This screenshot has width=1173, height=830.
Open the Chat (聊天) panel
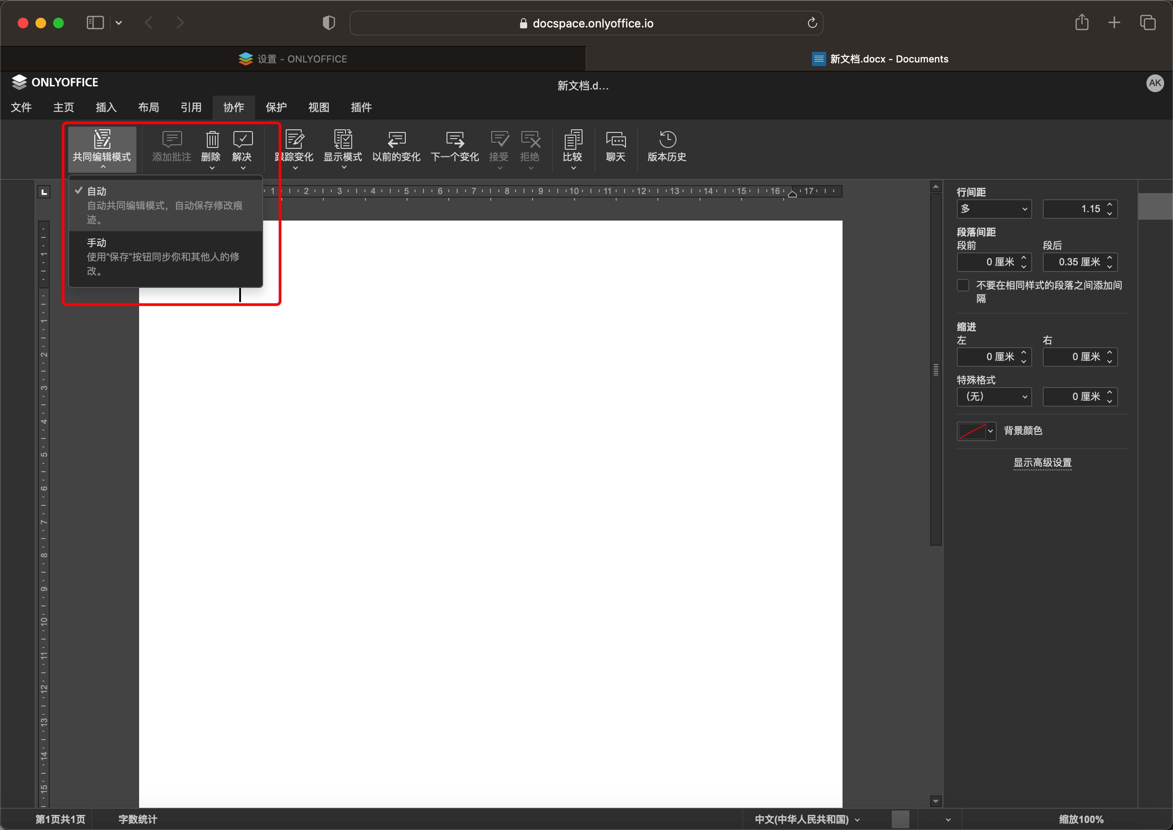pos(615,140)
